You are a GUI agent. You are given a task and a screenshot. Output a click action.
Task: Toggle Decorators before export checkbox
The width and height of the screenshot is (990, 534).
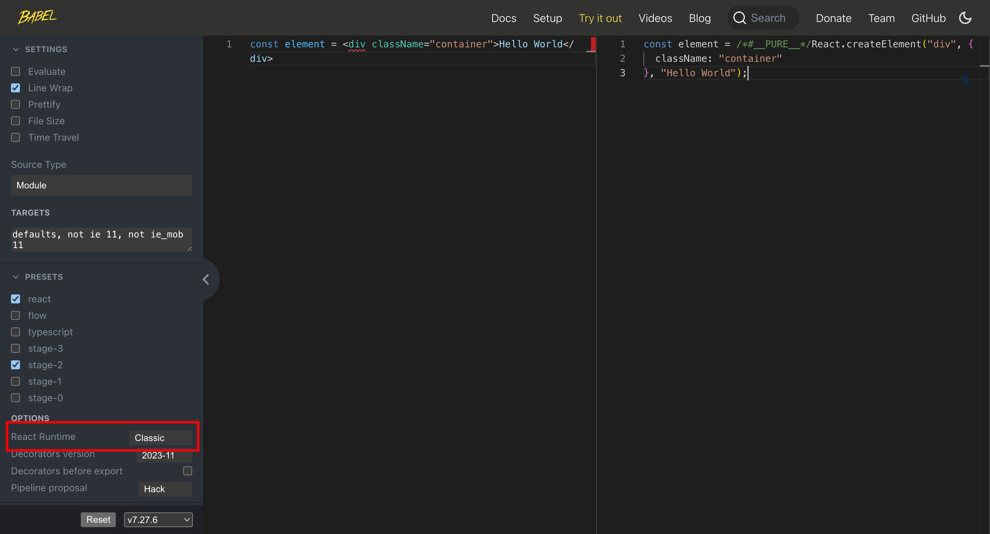(188, 471)
